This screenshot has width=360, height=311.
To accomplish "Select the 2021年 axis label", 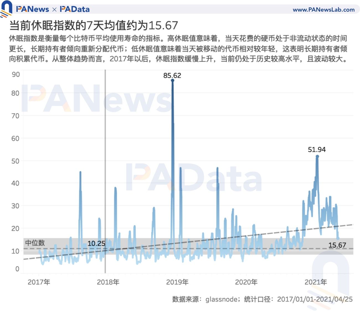I will 316,282.
